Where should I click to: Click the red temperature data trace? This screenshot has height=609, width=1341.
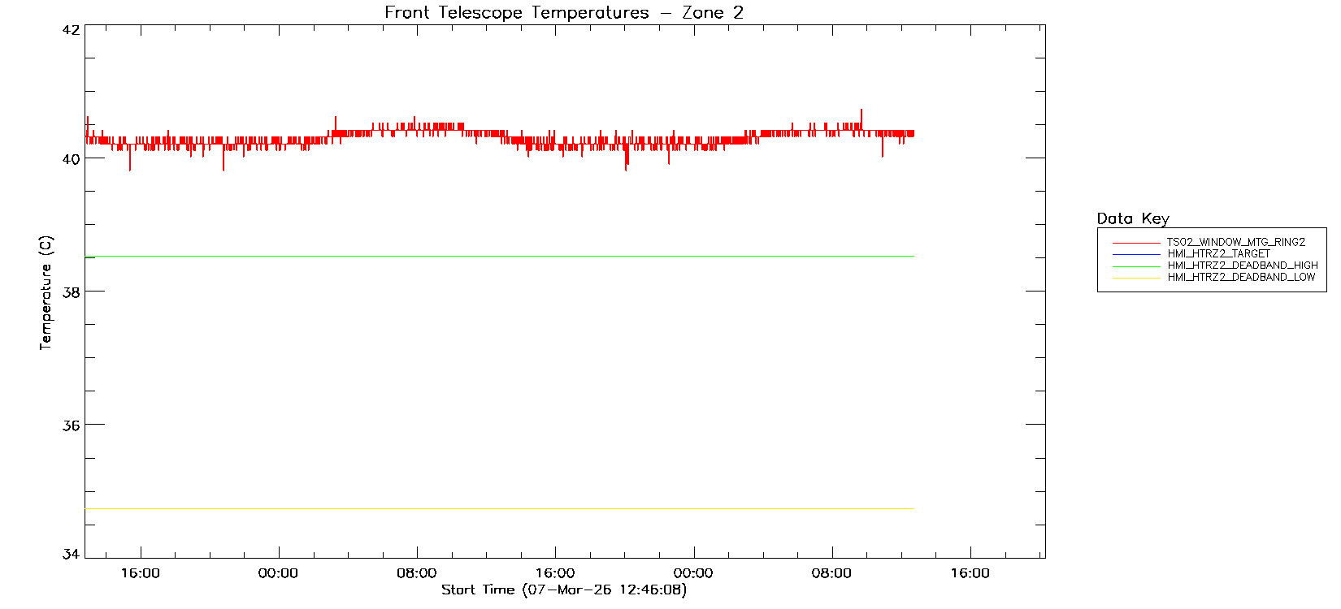488,132
